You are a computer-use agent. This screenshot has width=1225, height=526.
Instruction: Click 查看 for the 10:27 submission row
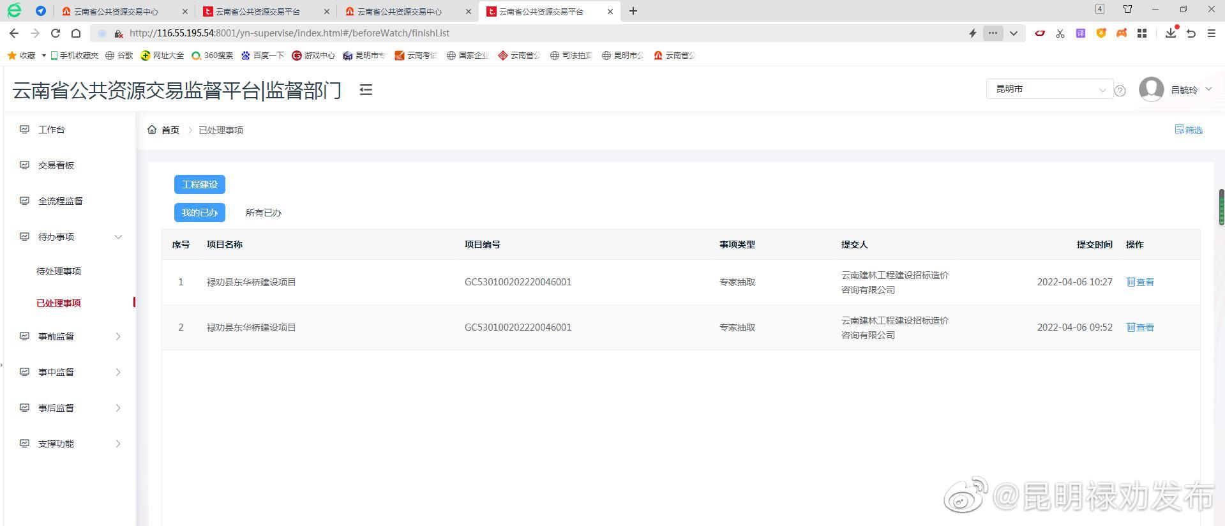pos(1140,282)
